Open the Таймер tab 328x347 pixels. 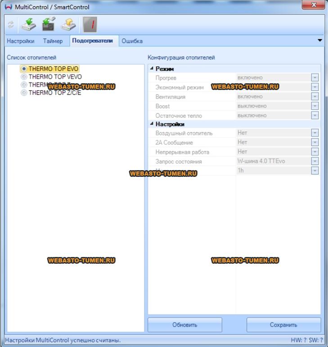coord(53,41)
